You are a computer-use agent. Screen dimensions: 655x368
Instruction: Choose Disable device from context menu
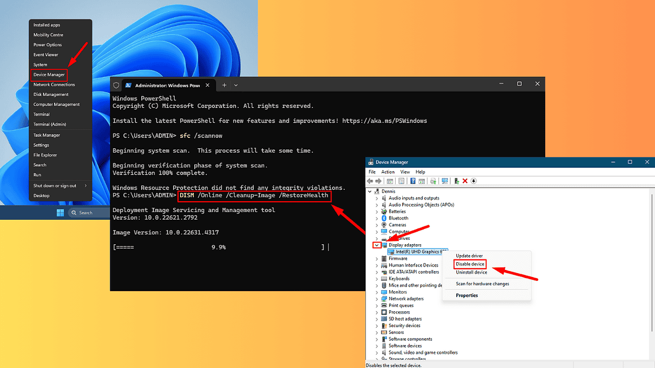(x=470, y=264)
